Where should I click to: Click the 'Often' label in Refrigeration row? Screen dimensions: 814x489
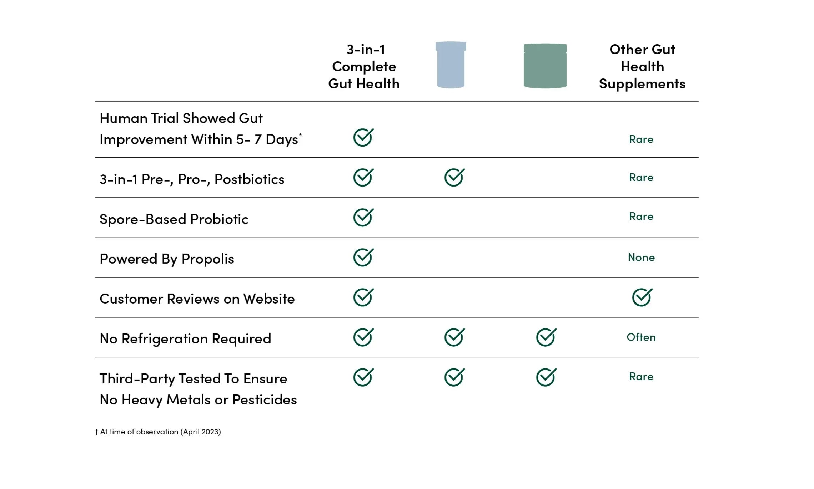[x=641, y=337]
